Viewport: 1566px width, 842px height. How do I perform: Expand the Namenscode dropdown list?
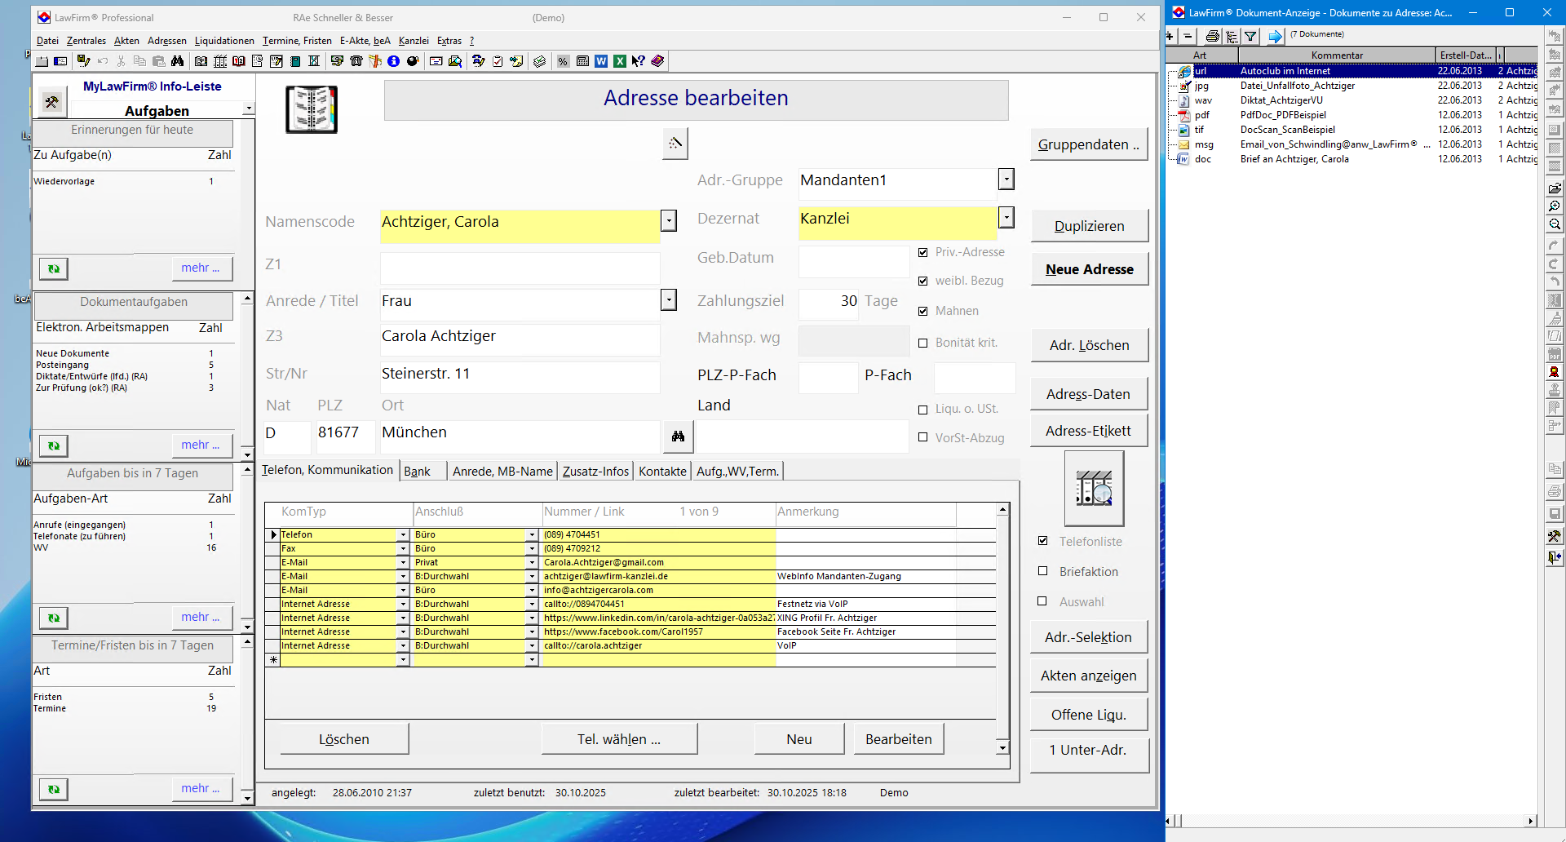pos(669,221)
